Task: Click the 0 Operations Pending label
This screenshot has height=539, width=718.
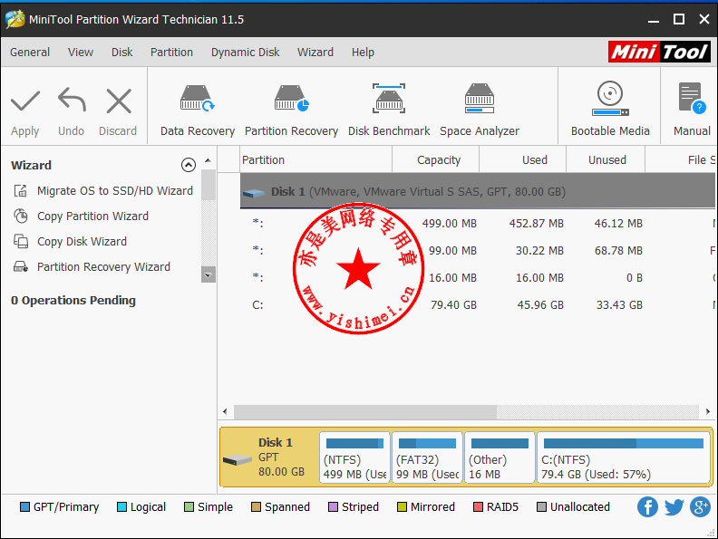Action: [73, 300]
